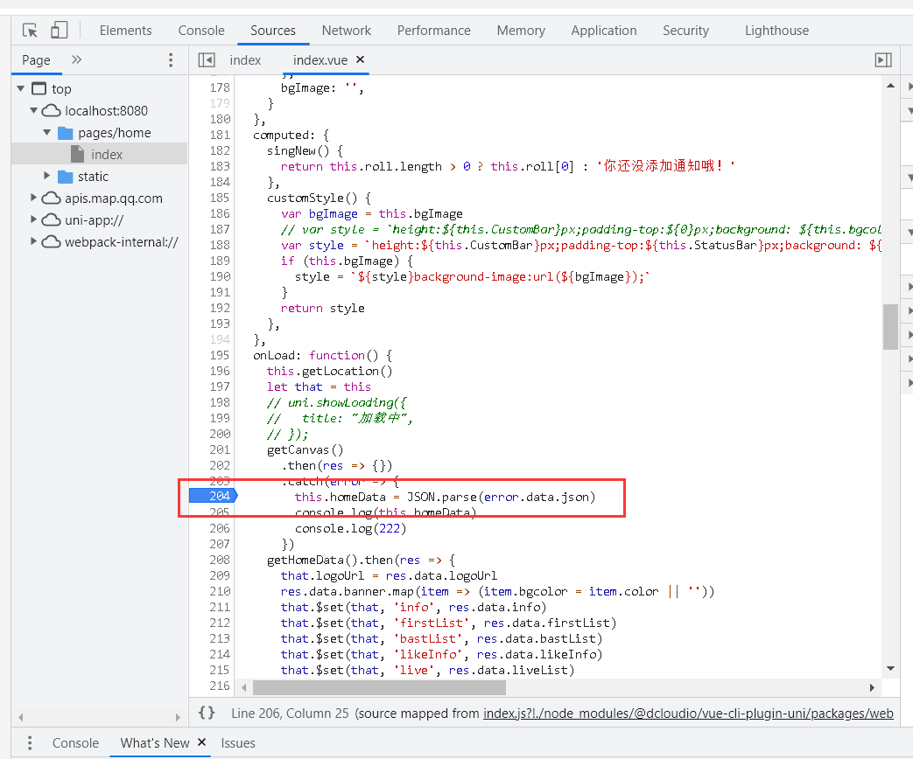Screen dimensions: 913x759
Task: Set a breakpoint on line 206
Action: pyautogui.click(x=220, y=528)
